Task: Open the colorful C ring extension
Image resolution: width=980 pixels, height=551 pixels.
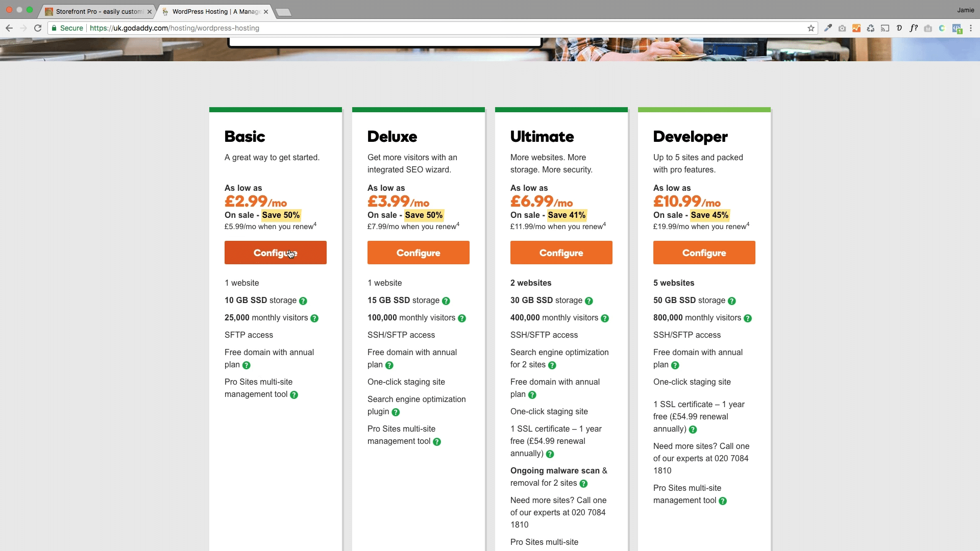Action: [x=942, y=28]
